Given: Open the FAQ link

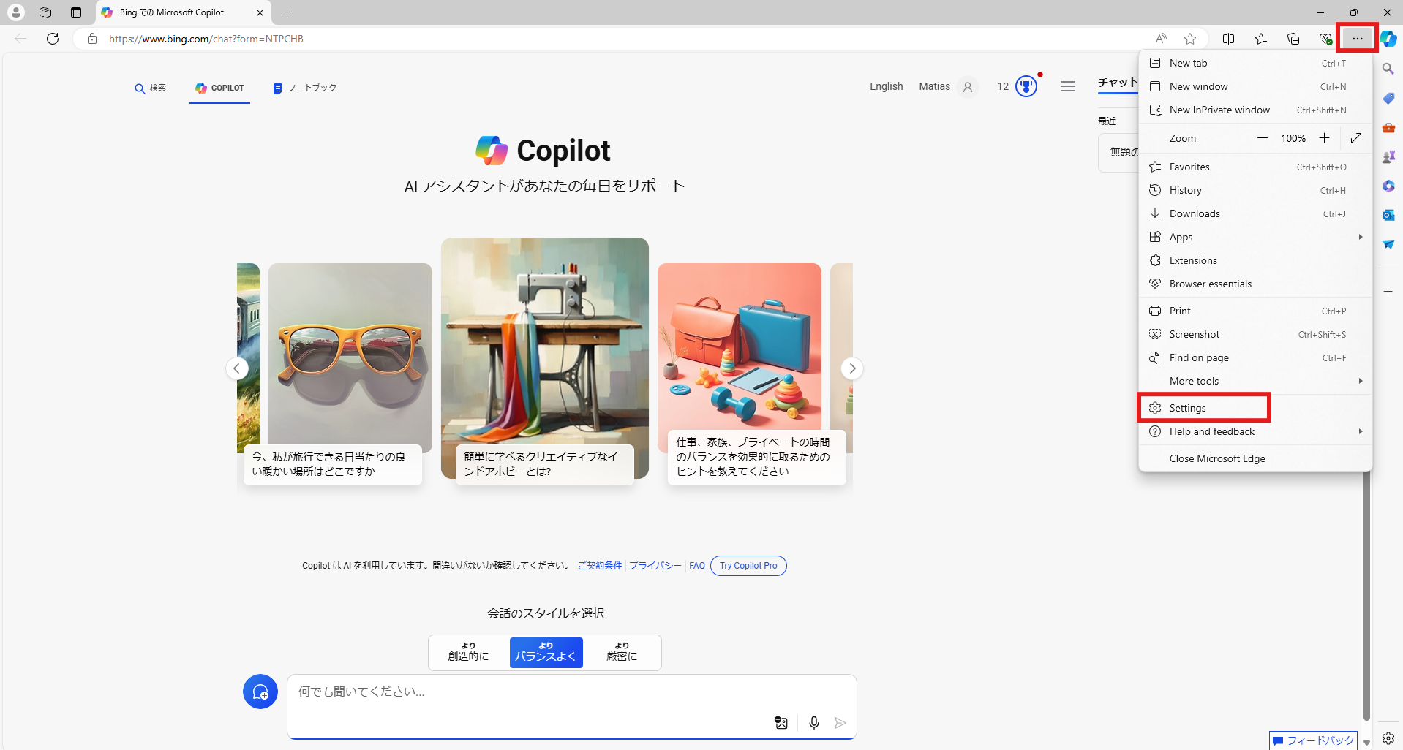Looking at the screenshot, I should tap(696, 566).
